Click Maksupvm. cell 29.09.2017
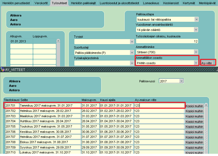The height and width of the screenshot is (156, 218). [90, 147]
